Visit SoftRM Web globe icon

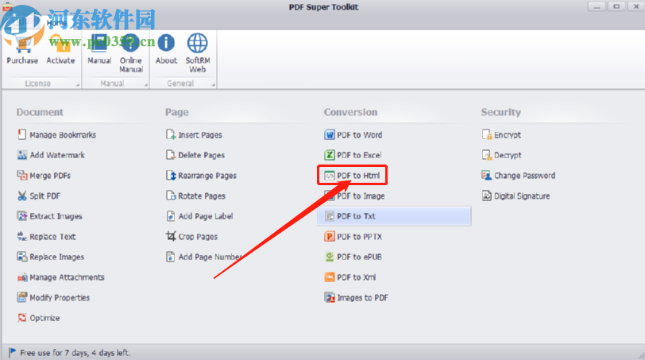pos(198,53)
